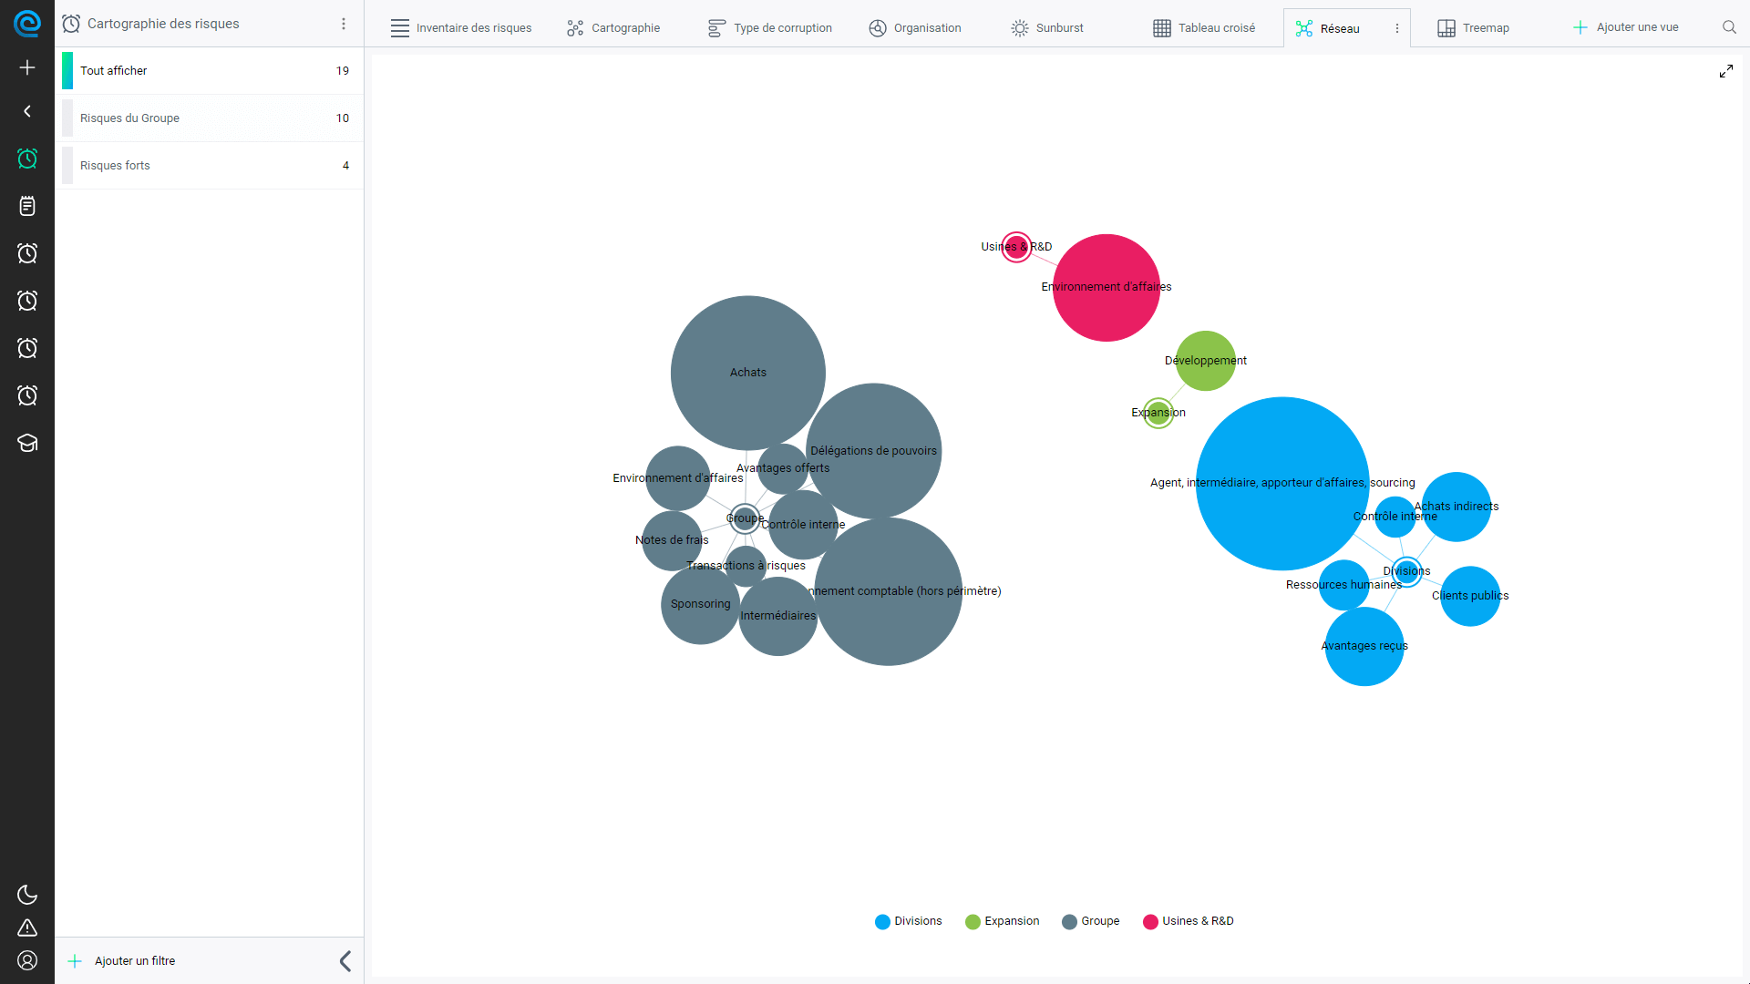Image resolution: width=1750 pixels, height=984 pixels.
Task: Click the more options ellipsis near Réseau
Action: pyautogui.click(x=1396, y=26)
